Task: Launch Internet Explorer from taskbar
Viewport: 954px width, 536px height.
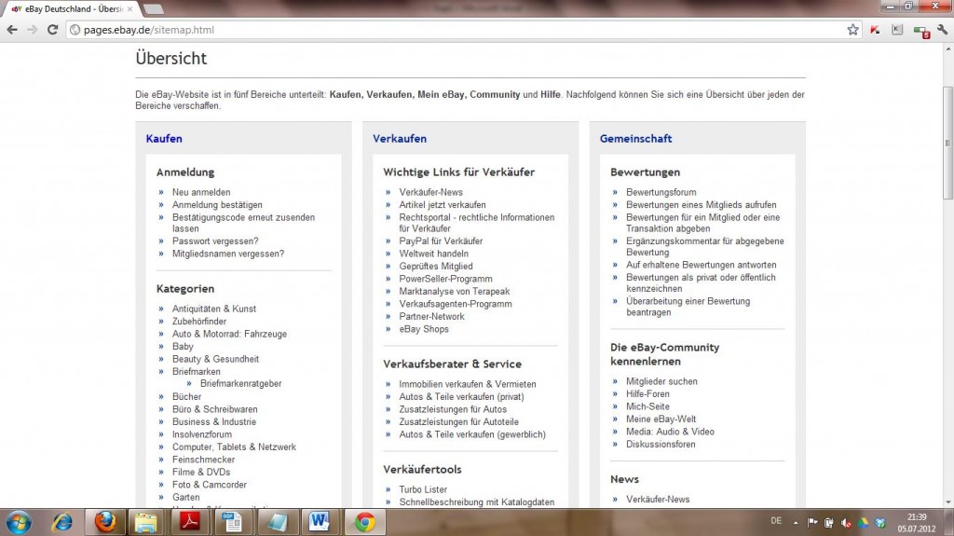Action: [x=61, y=523]
